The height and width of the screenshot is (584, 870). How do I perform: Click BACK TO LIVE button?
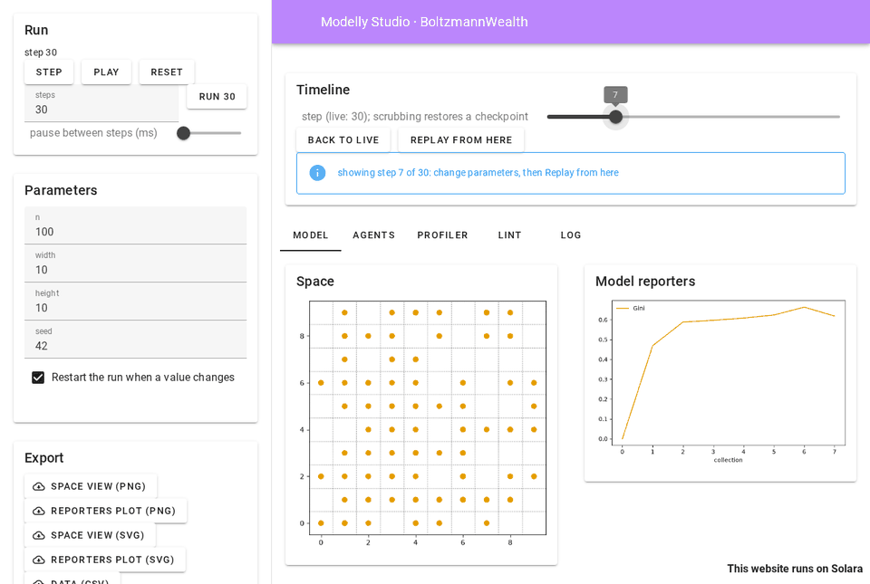click(x=343, y=140)
